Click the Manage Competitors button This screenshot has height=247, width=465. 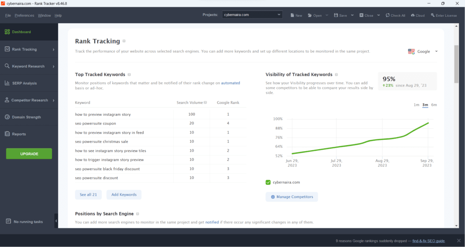point(292,197)
